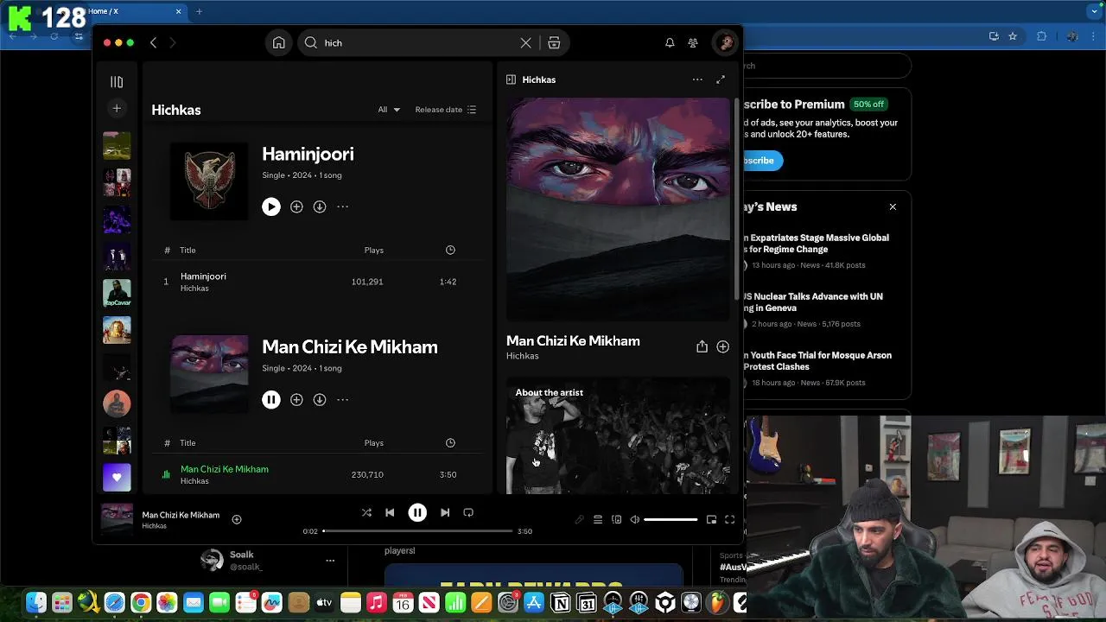The width and height of the screenshot is (1106, 622).
Task: Close the Today's News panel on X
Action: pyautogui.click(x=893, y=207)
